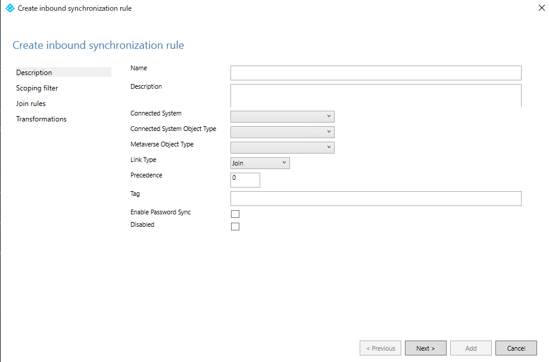Viewport: 549px width, 362px height.
Task: Click the Cancel button
Action: click(516, 348)
